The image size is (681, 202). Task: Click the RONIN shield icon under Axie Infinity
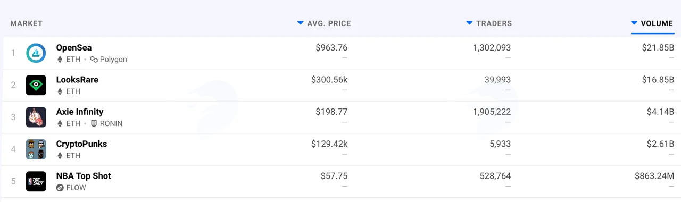pyautogui.click(x=94, y=123)
